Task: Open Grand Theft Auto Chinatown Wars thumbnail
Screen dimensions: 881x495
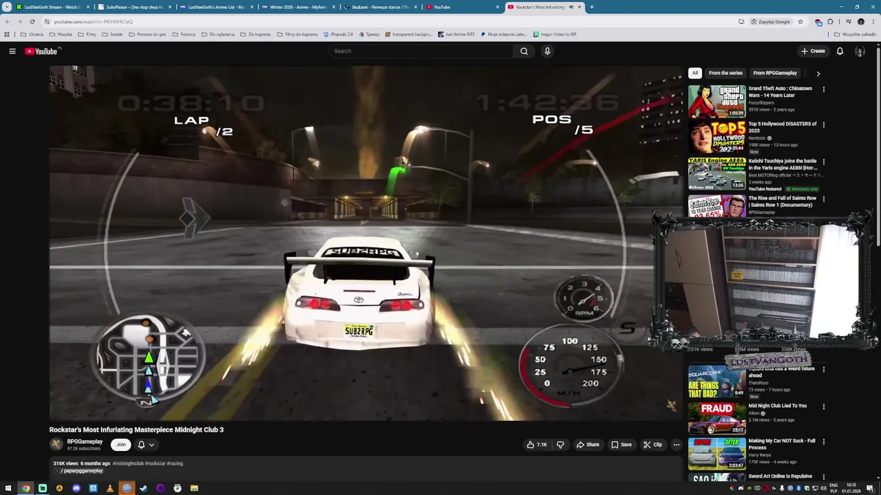Action: (x=717, y=101)
